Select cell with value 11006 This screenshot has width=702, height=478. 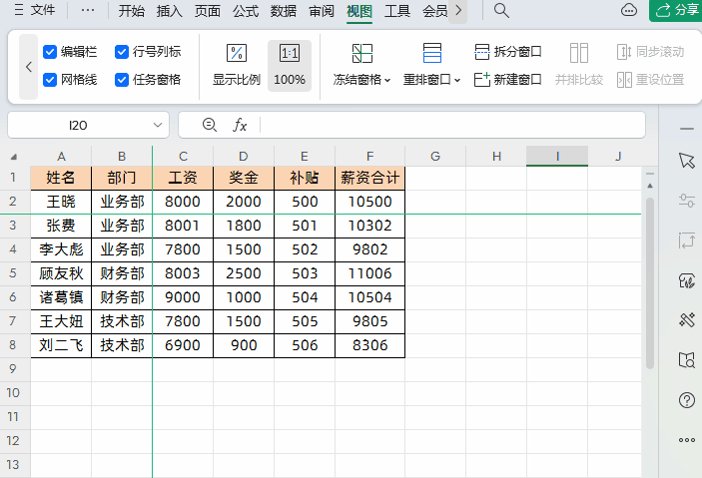[x=369, y=273]
